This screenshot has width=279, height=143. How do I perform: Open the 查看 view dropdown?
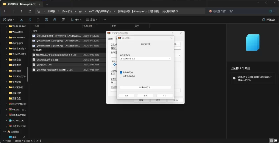[91, 20]
